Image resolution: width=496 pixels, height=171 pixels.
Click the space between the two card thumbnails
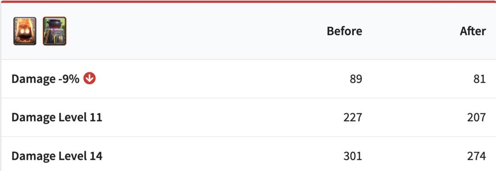click(x=39, y=31)
